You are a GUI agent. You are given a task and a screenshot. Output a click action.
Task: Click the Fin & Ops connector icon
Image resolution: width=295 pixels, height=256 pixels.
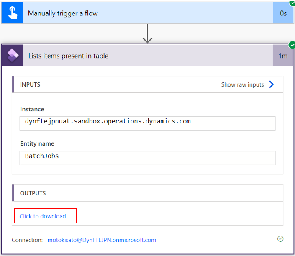pos(13,55)
